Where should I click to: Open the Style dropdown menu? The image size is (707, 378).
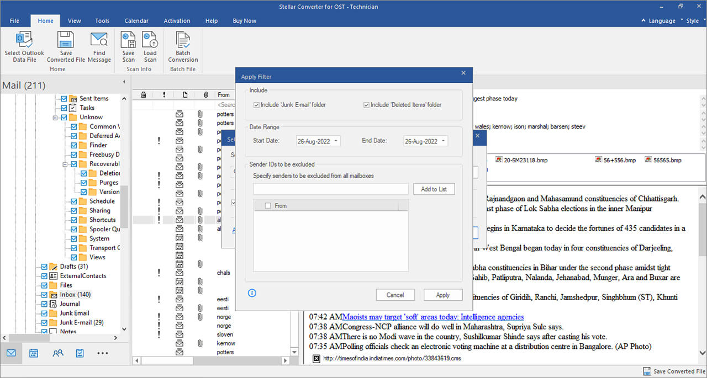[695, 21]
